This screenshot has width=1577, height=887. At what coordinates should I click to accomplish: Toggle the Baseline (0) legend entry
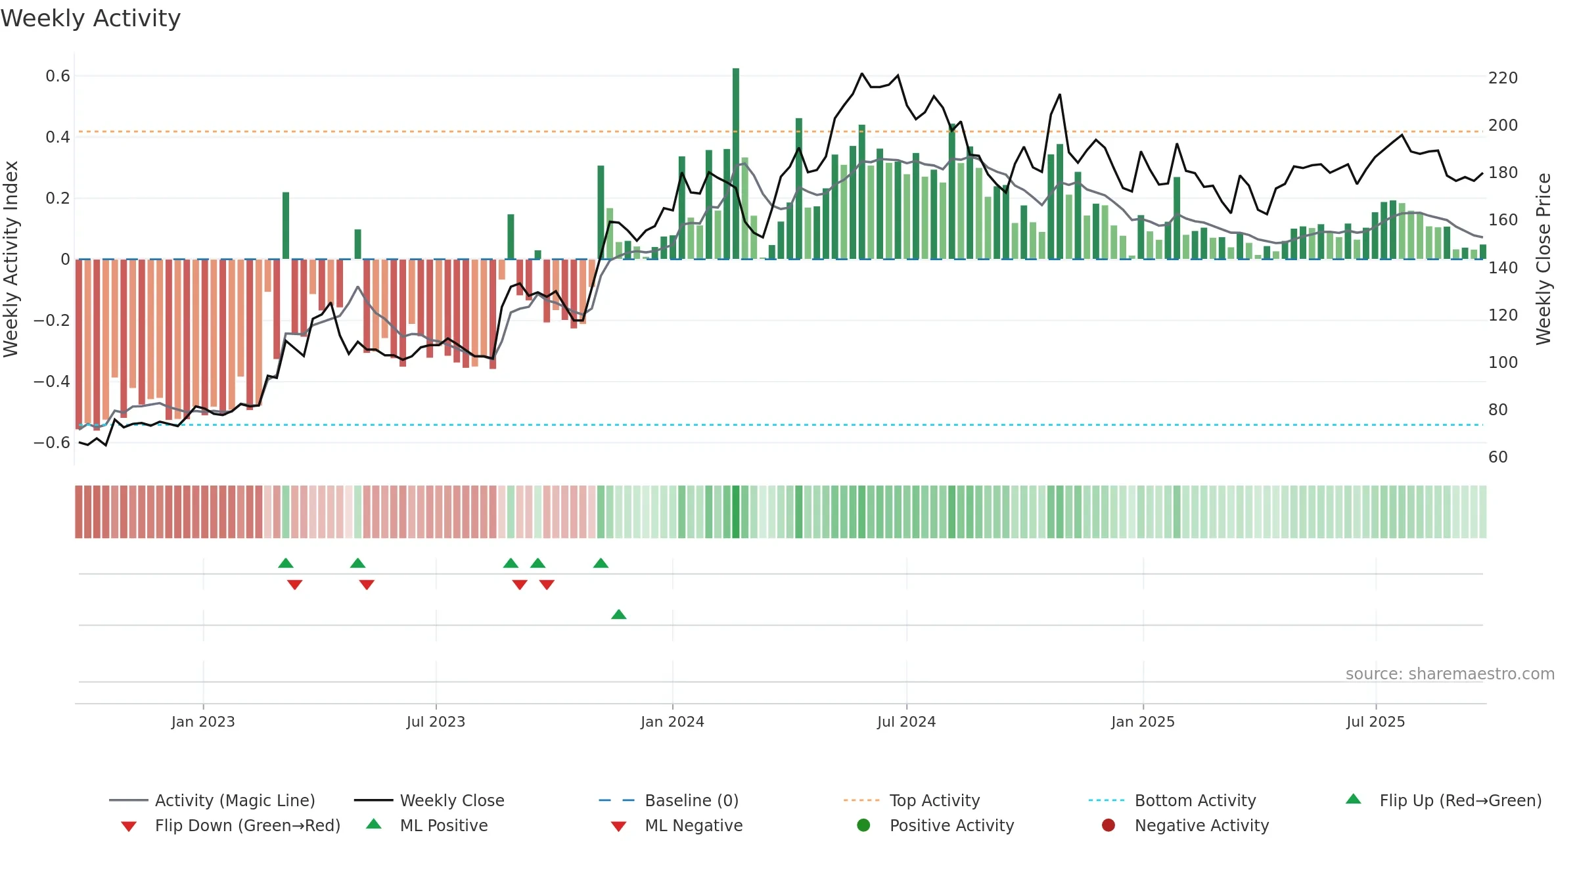point(669,800)
